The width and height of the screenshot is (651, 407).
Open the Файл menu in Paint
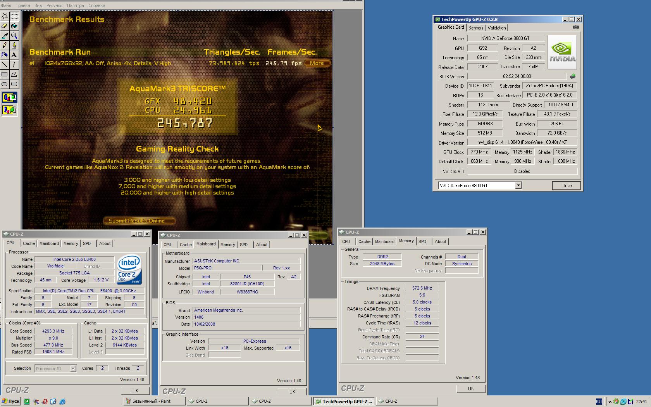click(6, 5)
